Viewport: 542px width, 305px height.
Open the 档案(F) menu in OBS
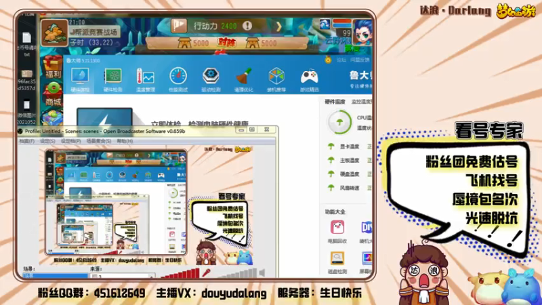coord(26,141)
